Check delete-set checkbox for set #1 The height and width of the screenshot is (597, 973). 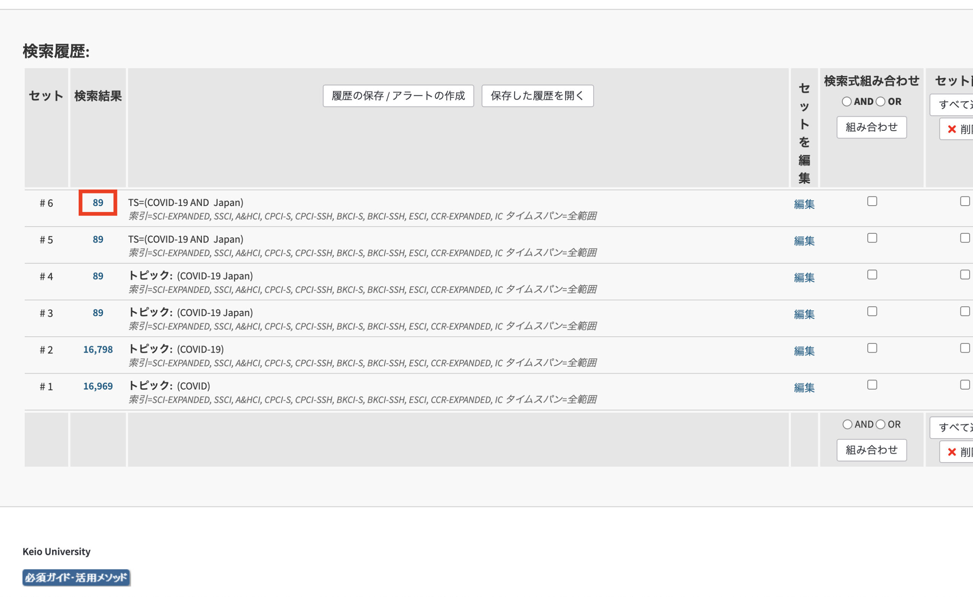(x=965, y=385)
